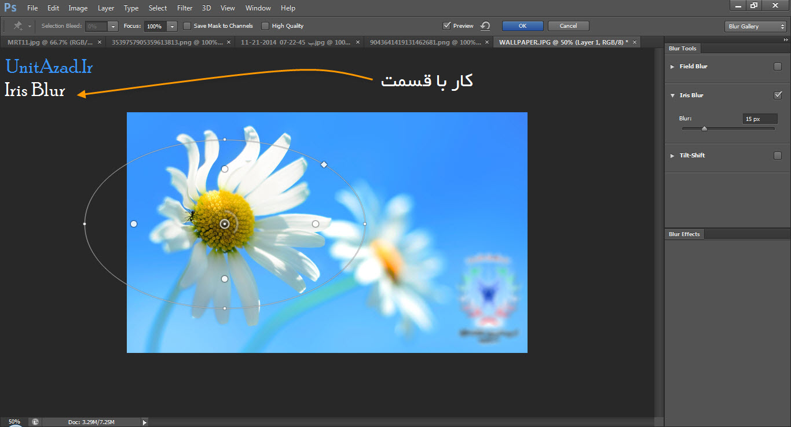Screen dimensions: 791x427
Task: Toggle the Preview checkbox
Action: [x=446, y=26]
